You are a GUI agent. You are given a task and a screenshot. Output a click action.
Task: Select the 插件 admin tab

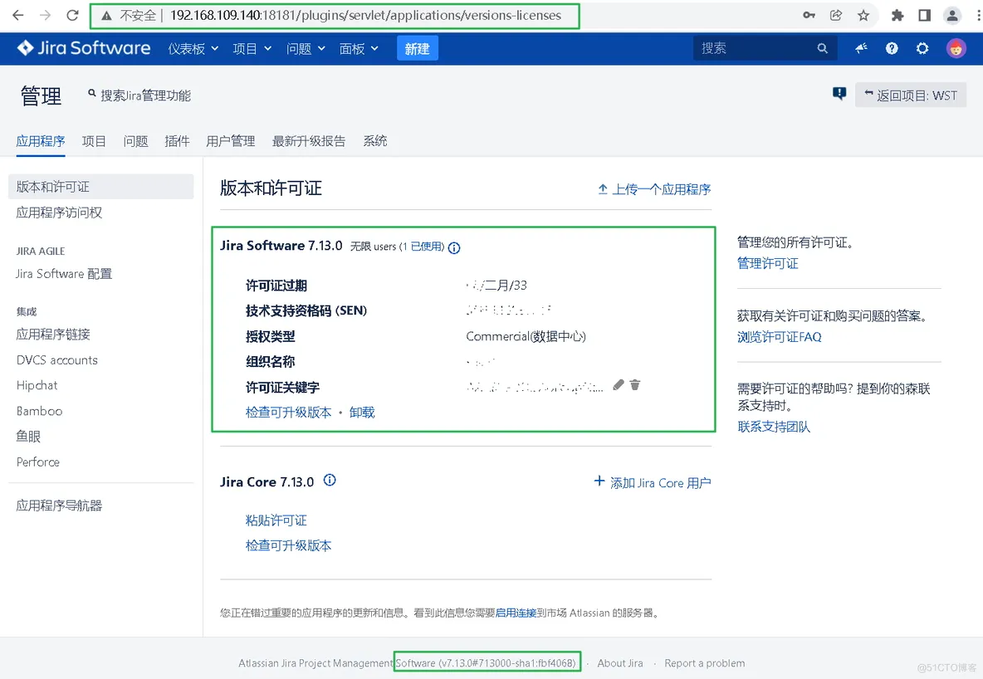177,141
